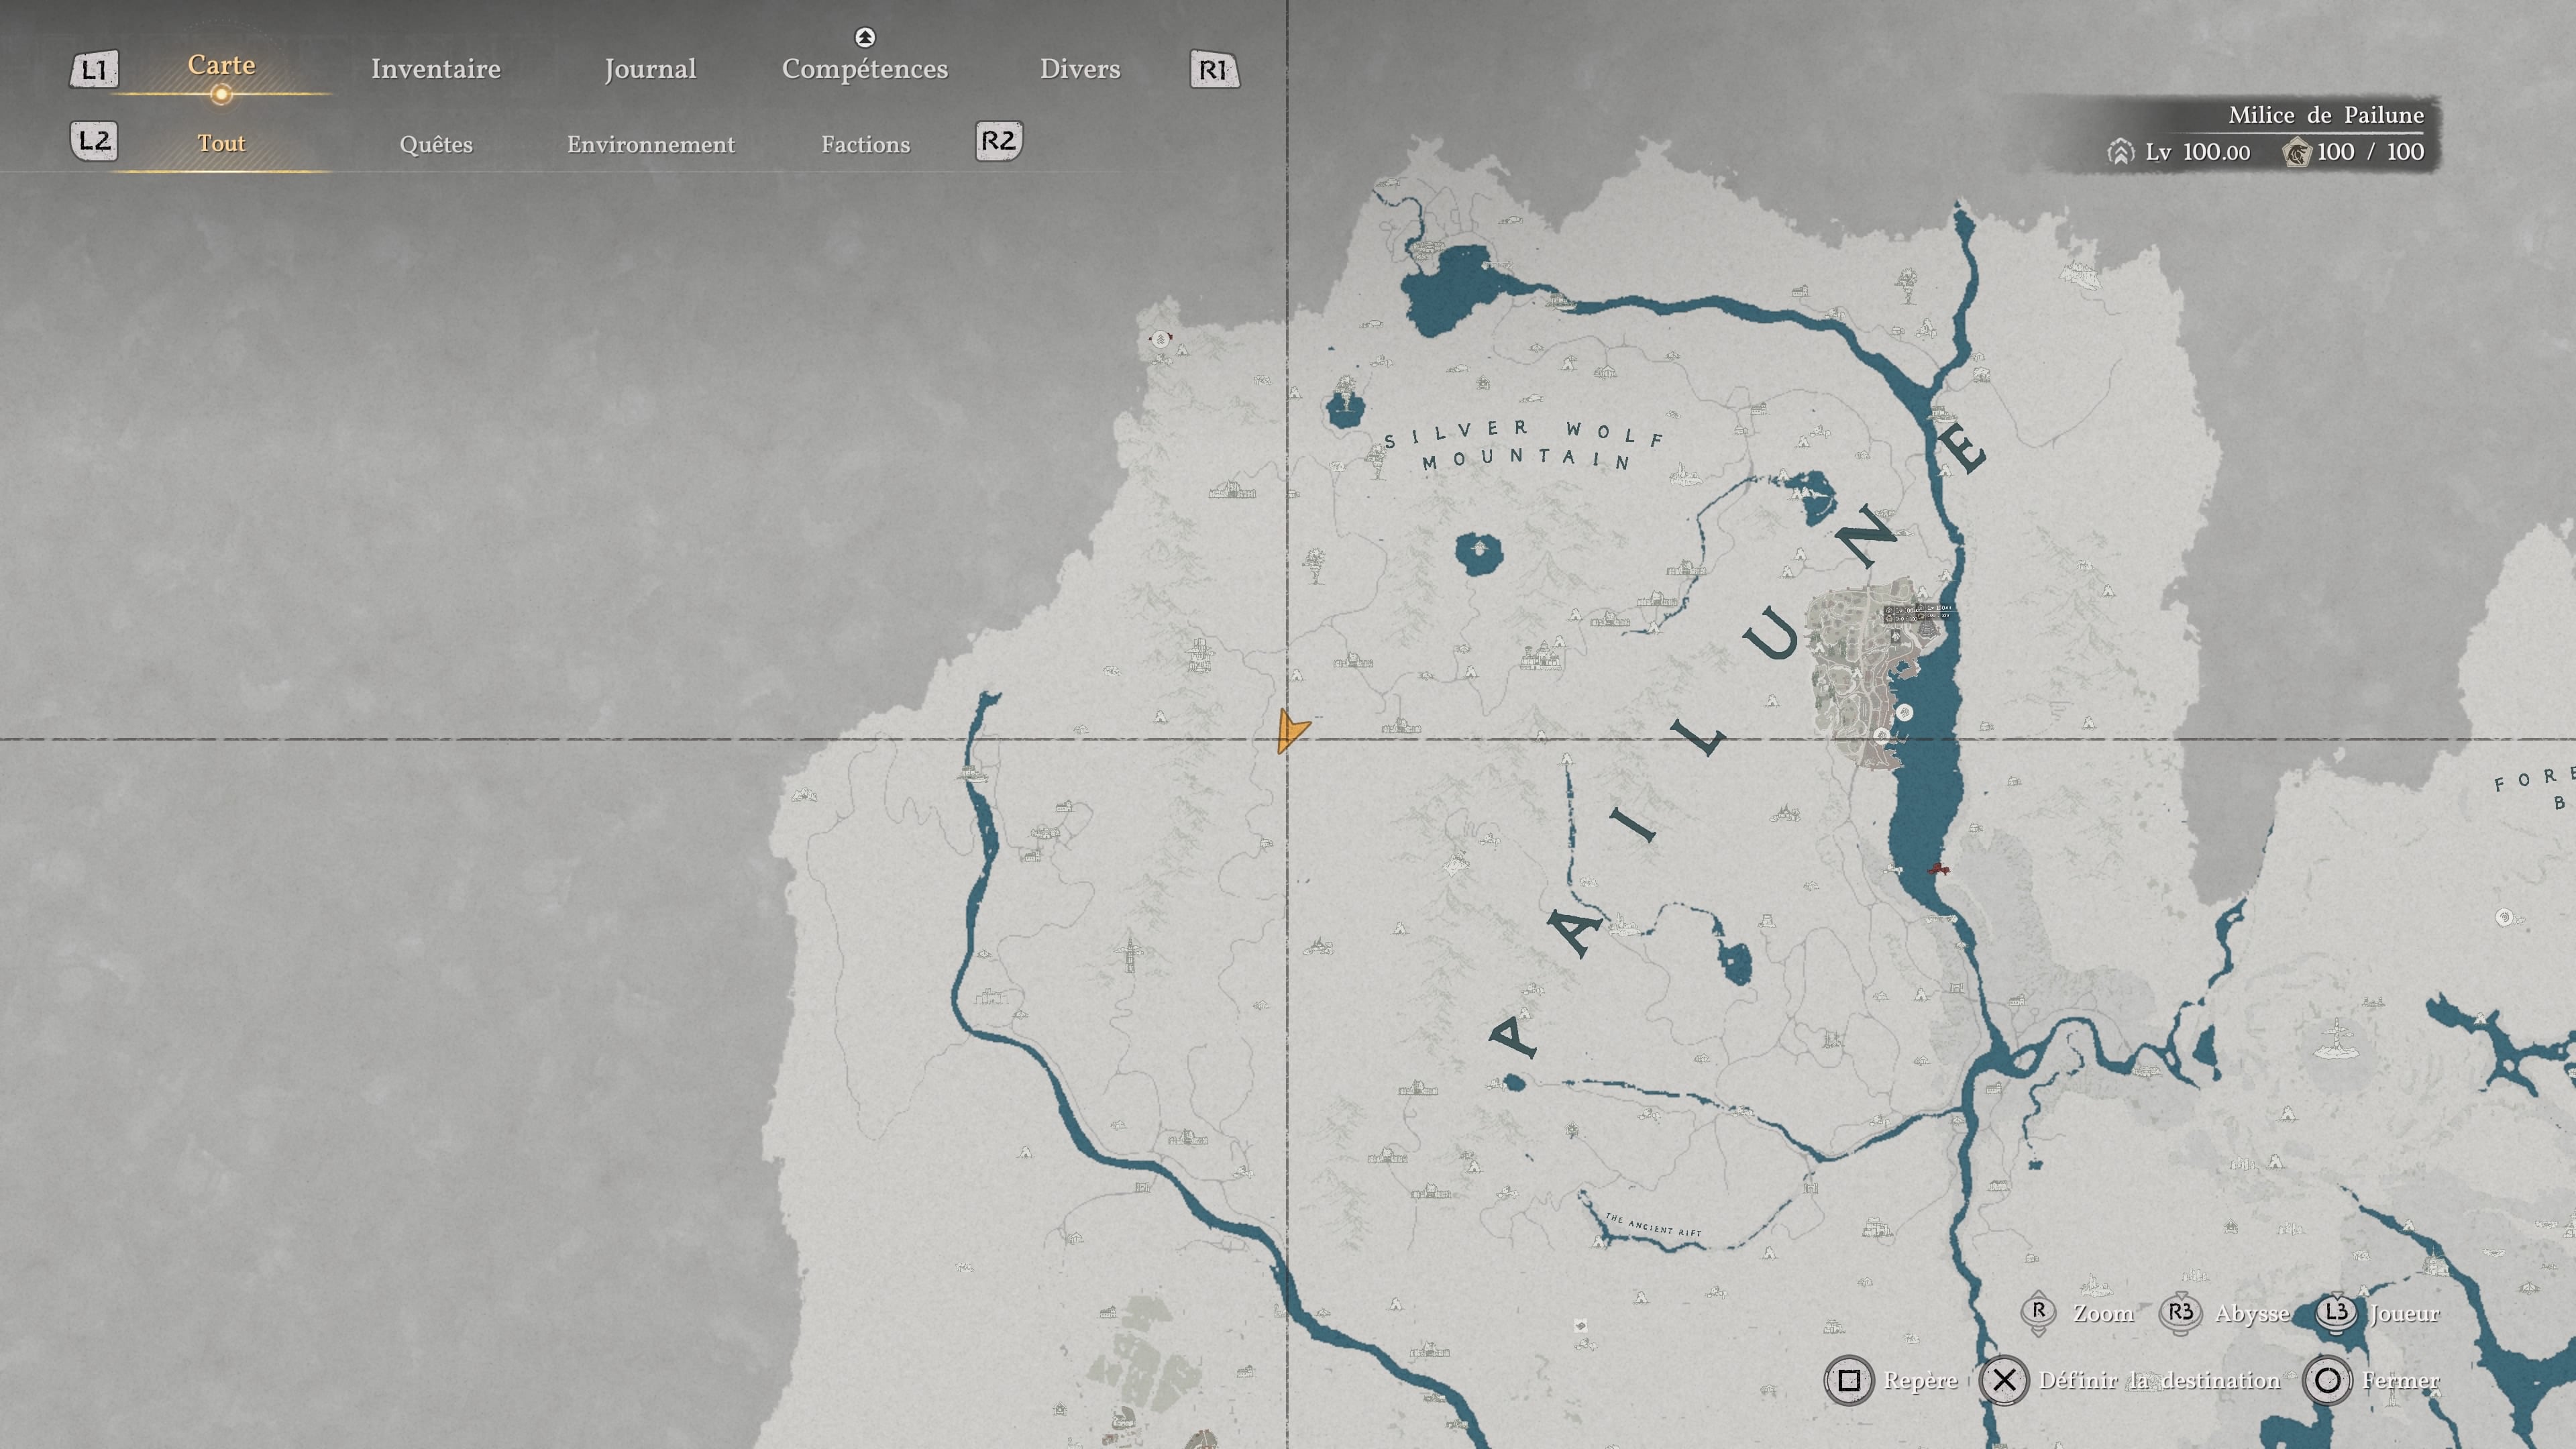Click the Milice de Pailune faction name
Viewport: 2576px width, 1449px height.
click(2326, 115)
